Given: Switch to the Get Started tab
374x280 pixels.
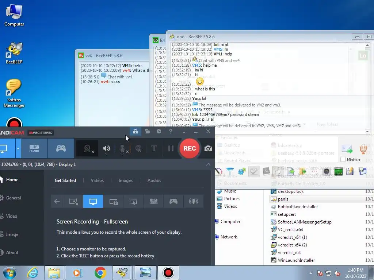Looking at the screenshot, I should click(65, 180).
